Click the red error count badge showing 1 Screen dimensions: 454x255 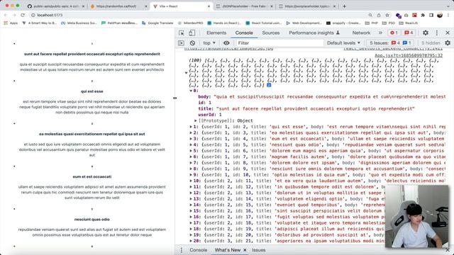[x=394, y=33]
